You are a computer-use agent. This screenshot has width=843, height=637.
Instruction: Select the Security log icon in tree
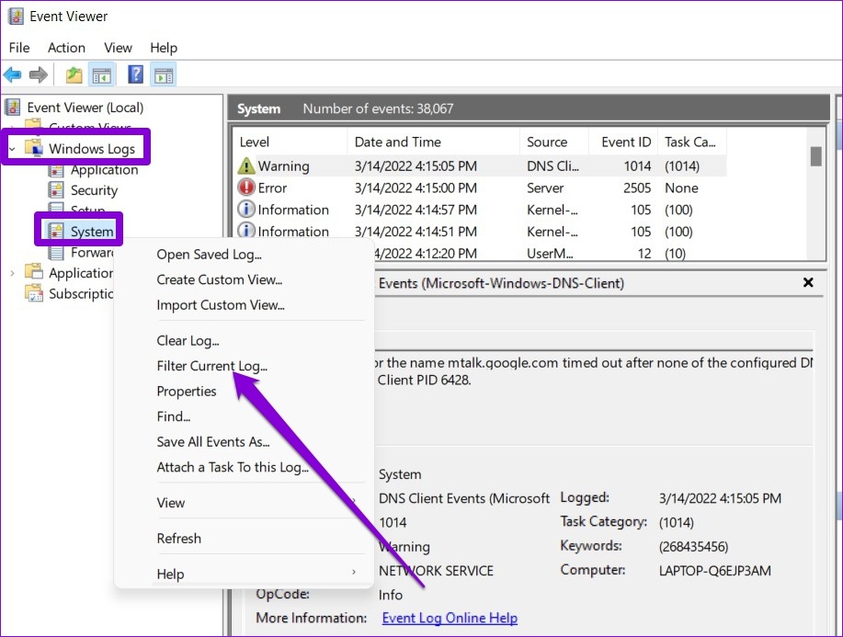pyautogui.click(x=56, y=190)
